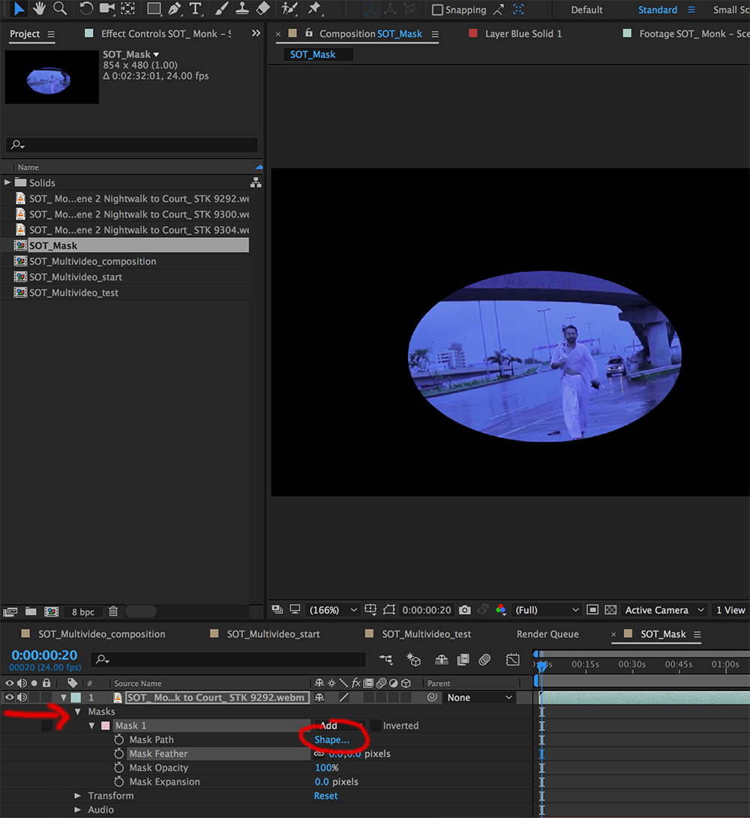The width and height of the screenshot is (750, 818).
Task: Select the Pen tool
Action: (x=175, y=9)
